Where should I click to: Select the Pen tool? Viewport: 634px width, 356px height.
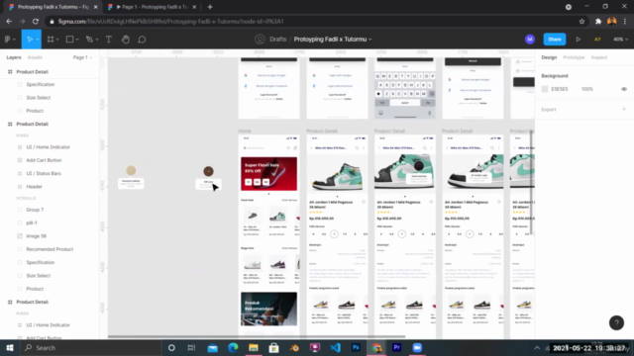coord(89,40)
